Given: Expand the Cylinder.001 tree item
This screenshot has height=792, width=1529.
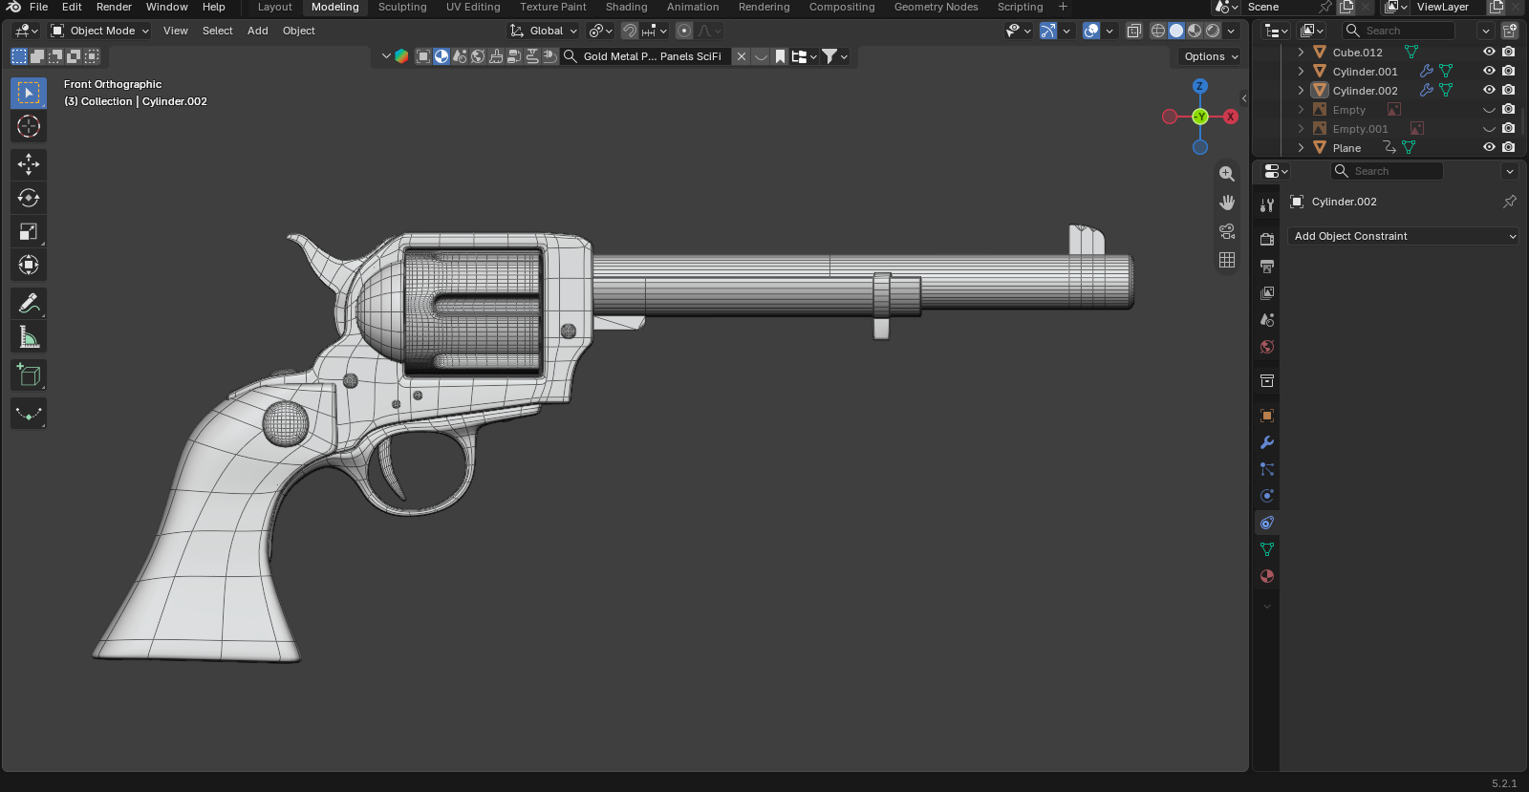Looking at the screenshot, I should (x=1301, y=71).
